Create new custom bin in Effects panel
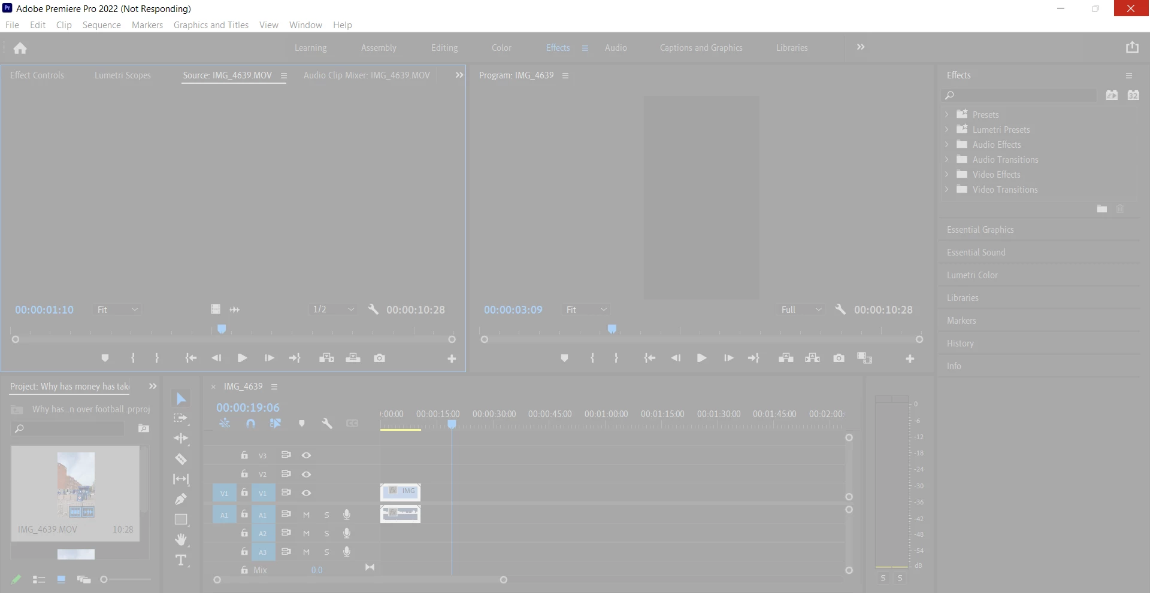The width and height of the screenshot is (1150, 593). pyautogui.click(x=1102, y=208)
